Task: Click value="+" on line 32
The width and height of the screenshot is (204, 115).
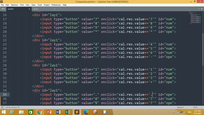Action: tap(90, 82)
